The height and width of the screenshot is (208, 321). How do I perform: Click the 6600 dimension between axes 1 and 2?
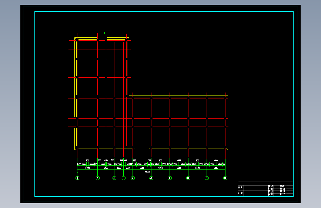click(x=87, y=168)
